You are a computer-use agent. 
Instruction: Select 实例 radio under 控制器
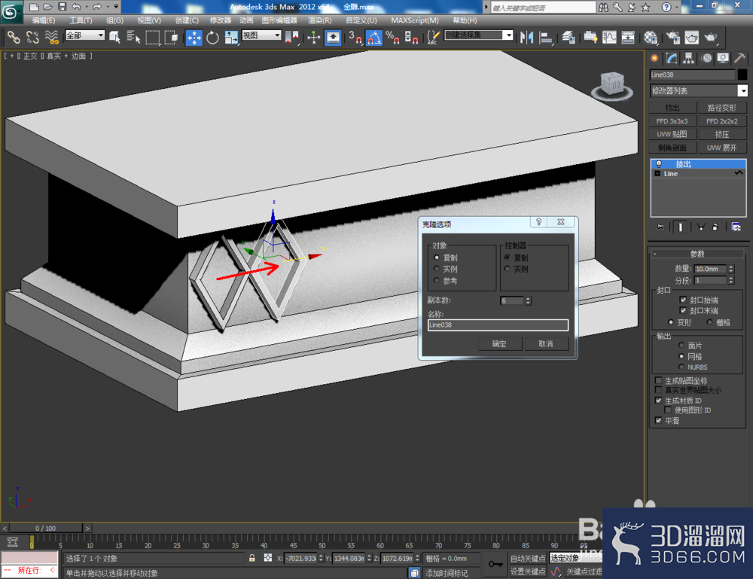[507, 269]
